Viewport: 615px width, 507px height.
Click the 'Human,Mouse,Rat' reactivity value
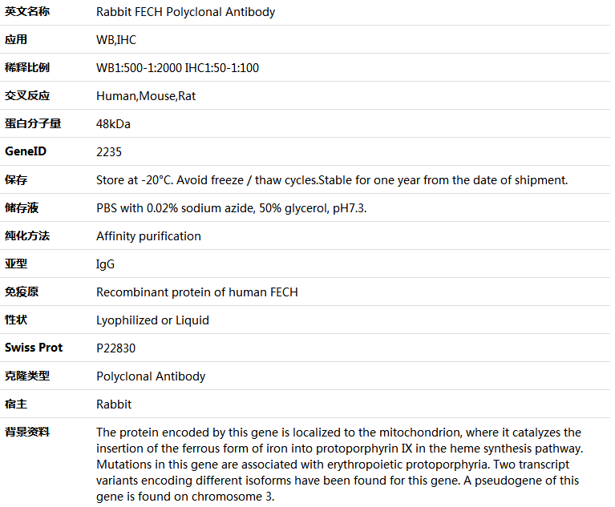(146, 96)
